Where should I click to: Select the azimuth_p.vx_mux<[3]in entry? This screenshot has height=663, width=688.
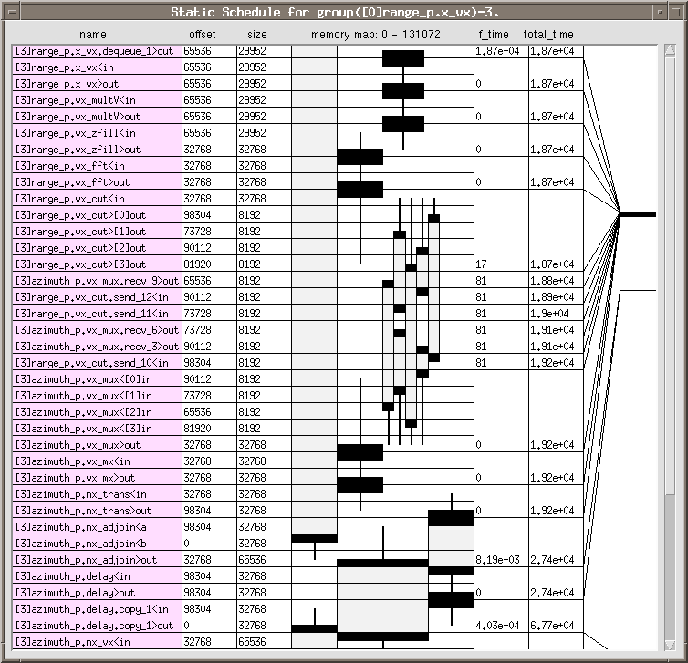click(95, 429)
